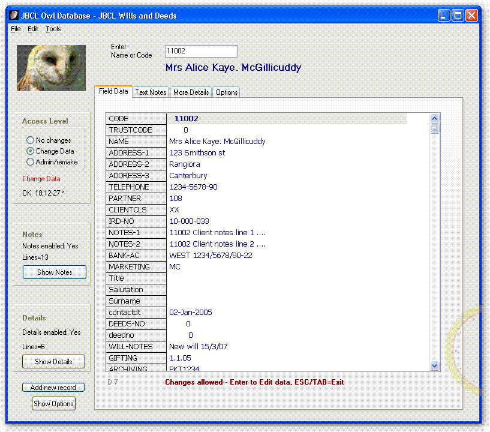Viewport: 490px width, 432px height.
Task: Click the Name or Code input field
Action: point(201,52)
